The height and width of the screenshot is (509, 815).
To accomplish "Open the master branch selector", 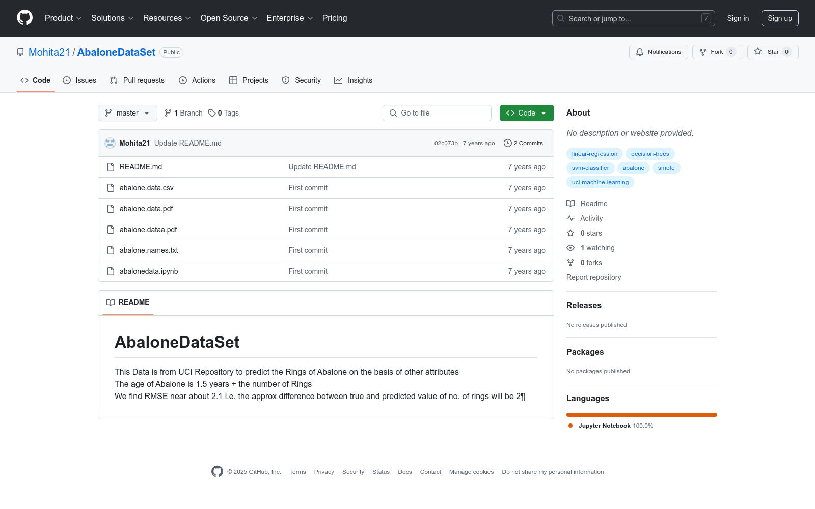I will pos(127,113).
